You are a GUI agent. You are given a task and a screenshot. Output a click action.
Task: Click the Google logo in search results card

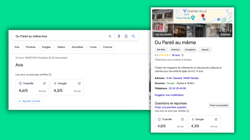(55, 83)
